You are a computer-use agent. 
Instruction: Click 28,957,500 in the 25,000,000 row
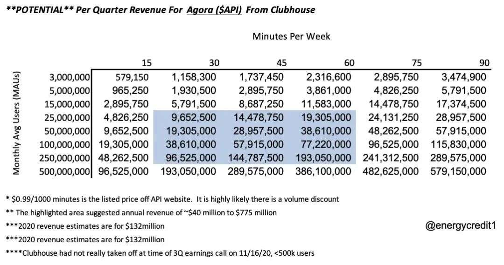(x=461, y=118)
